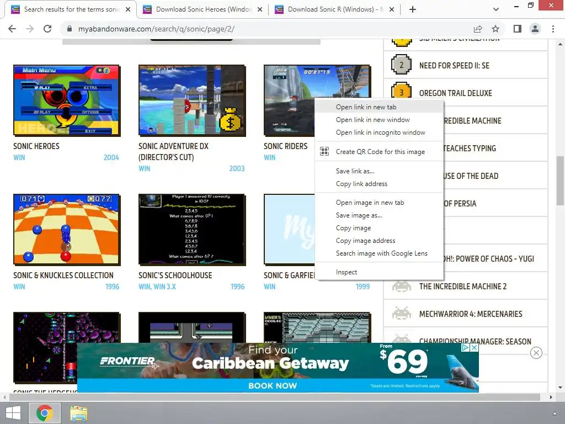565x424 pixels.
Task: Click SONIC & KNUCKLES COLLECTION link
Action: [63, 275]
